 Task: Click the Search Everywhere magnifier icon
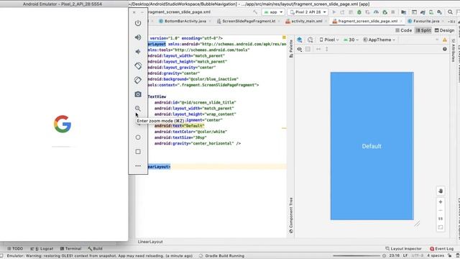pyautogui.click(x=450, y=12)
